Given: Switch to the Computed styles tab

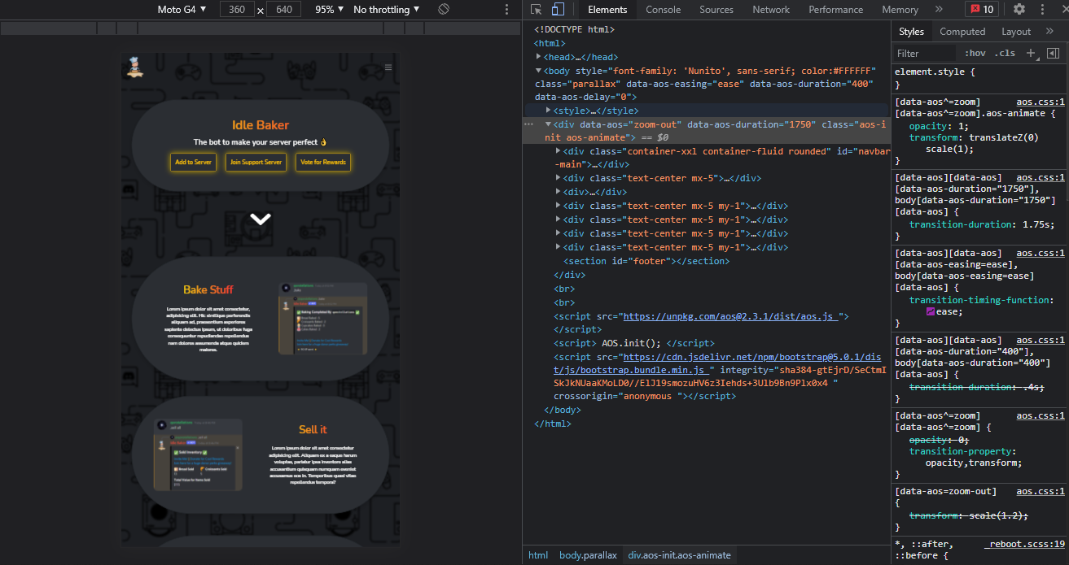Looking at the screenshot, I should [x=962, y=32].
